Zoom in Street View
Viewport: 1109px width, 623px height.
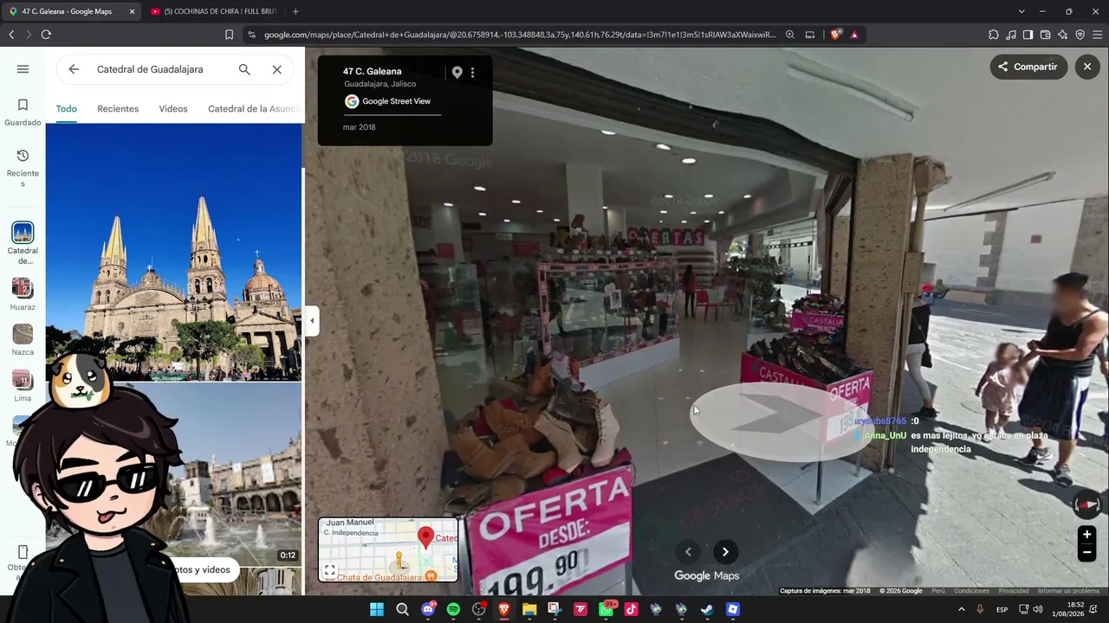click(1086, 535)
